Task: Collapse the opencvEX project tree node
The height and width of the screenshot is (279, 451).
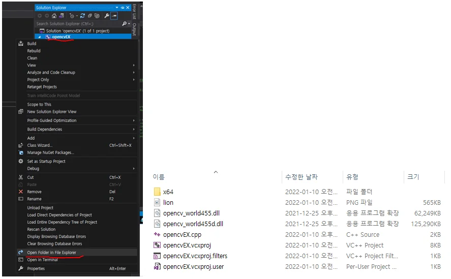Action: click(40, 37)
